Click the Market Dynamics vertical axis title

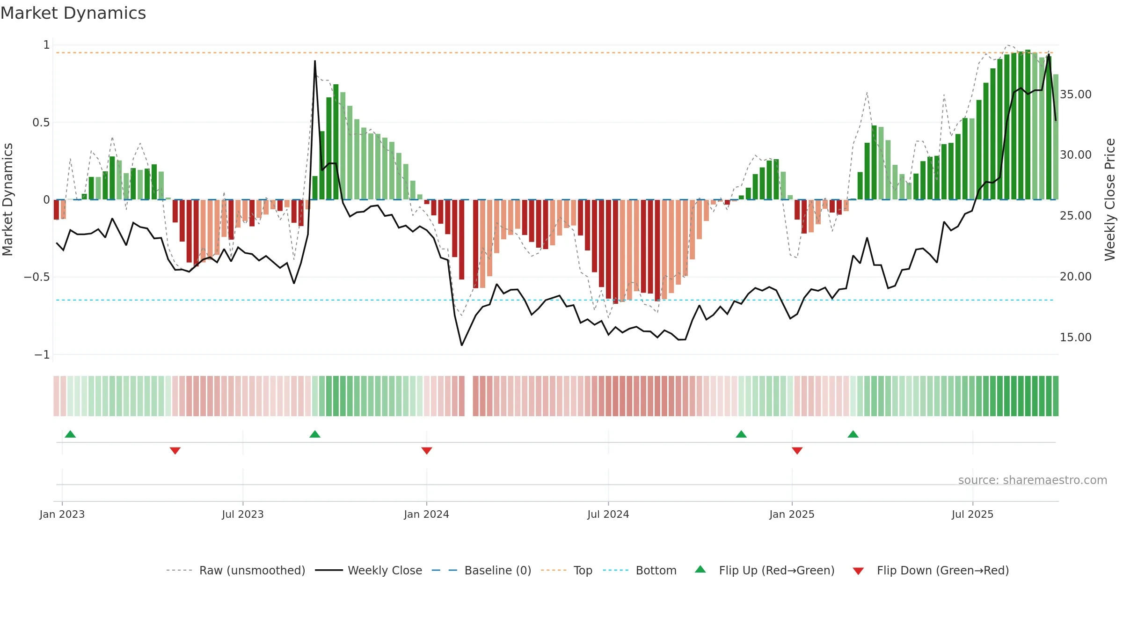point(7,199)
